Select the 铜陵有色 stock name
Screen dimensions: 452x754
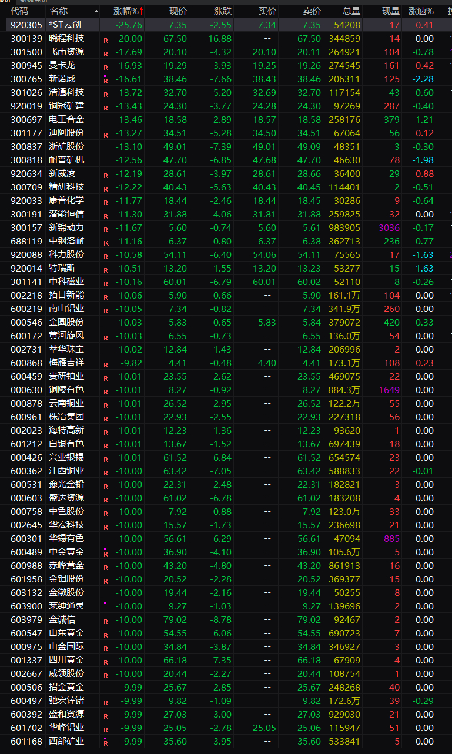point(66,390)
